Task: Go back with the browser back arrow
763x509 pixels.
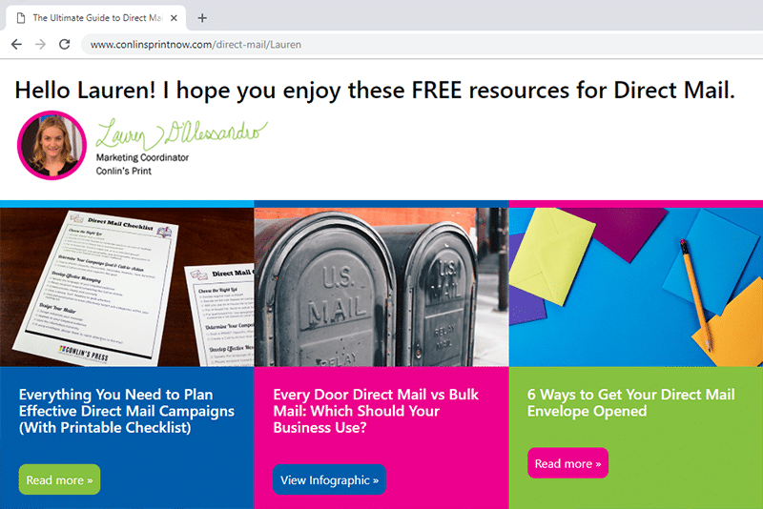Action: click(16, 44)
